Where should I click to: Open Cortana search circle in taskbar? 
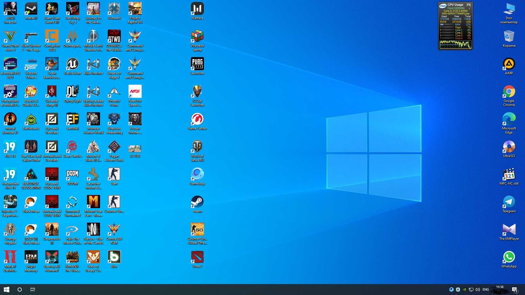coord(20,290)
